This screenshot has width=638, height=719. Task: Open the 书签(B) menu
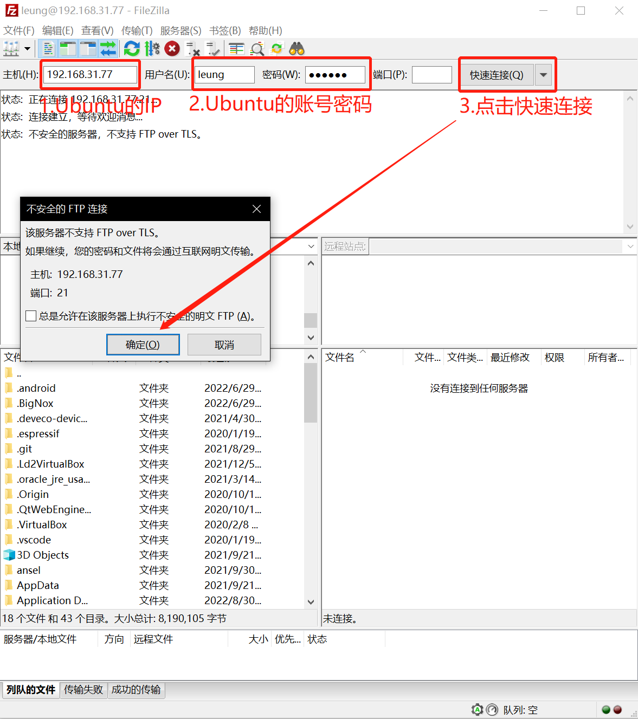[x=225, y=31]
